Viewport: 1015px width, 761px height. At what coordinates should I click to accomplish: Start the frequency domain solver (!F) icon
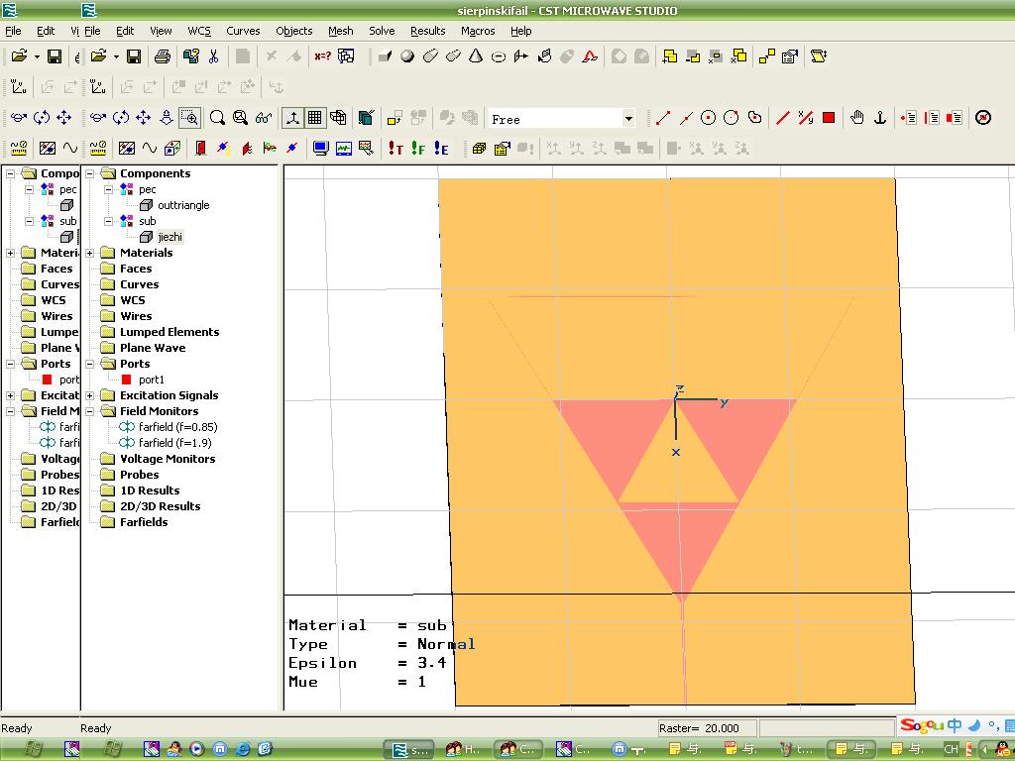(x=418, y=149)
